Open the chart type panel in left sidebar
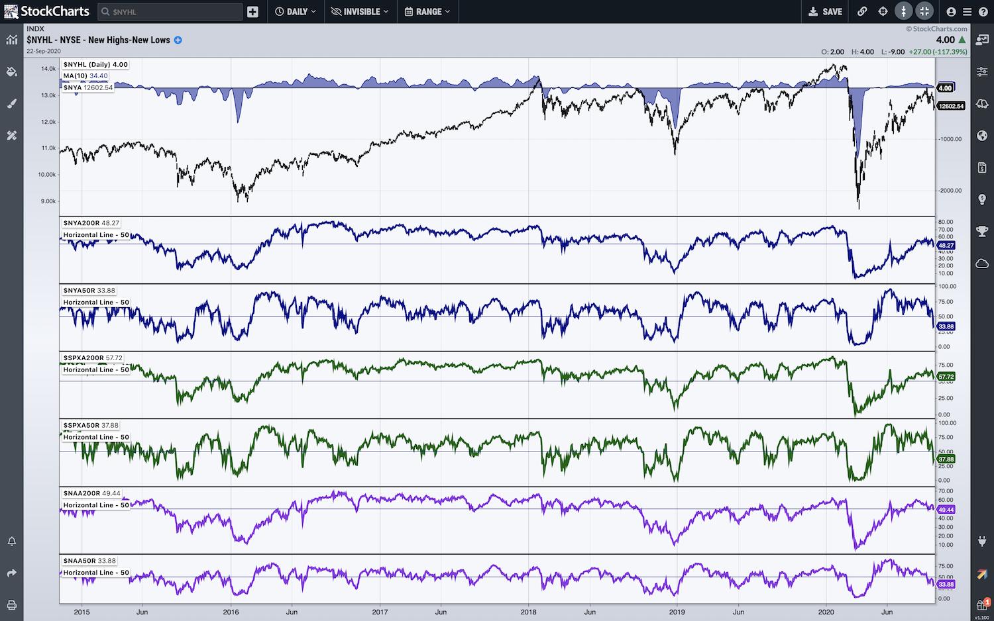994x621 pixels. point(11,40)
